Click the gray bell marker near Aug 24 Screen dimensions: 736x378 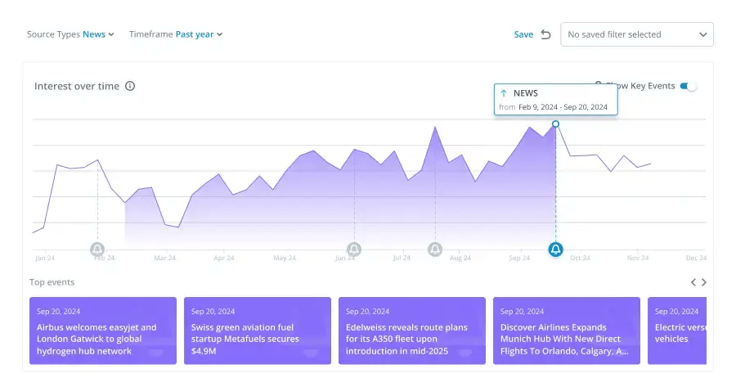point(435,250)
